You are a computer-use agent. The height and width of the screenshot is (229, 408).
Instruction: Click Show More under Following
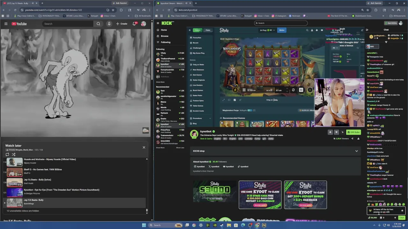point(160,82)
